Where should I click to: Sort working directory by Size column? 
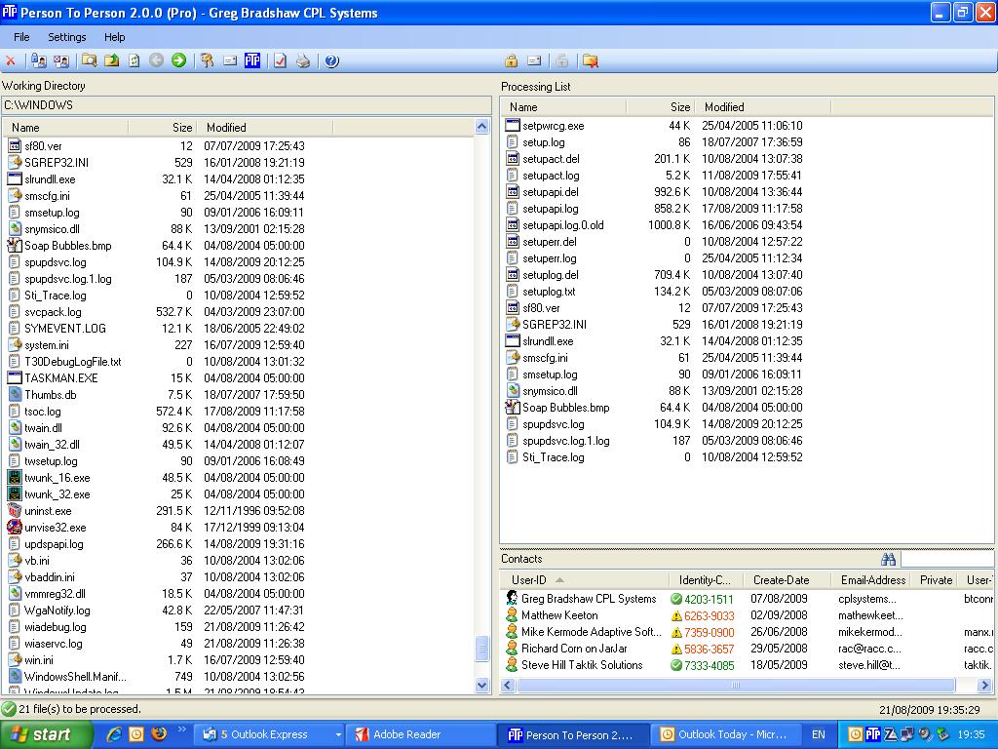[163, 128]
